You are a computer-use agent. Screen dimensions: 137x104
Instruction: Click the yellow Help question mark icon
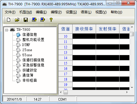tap(51, 20)
